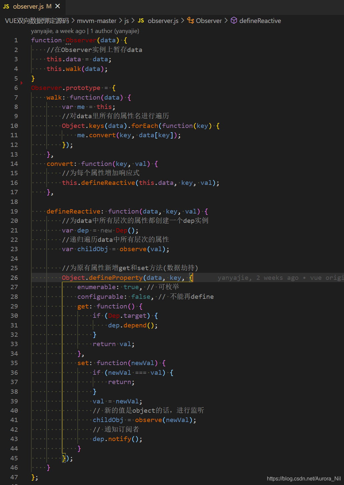Click the inline blame text on line 26

pyautogui.click(x=281, y=277)
